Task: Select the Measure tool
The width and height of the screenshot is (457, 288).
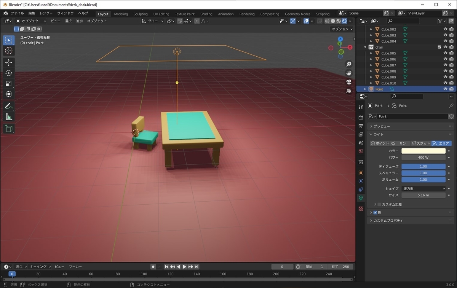Action: [x=9, y=117]
